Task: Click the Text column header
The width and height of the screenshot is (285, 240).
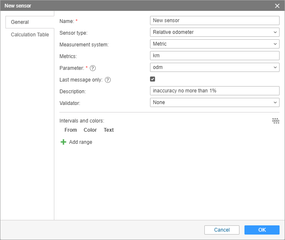Action: coord(109,130)
